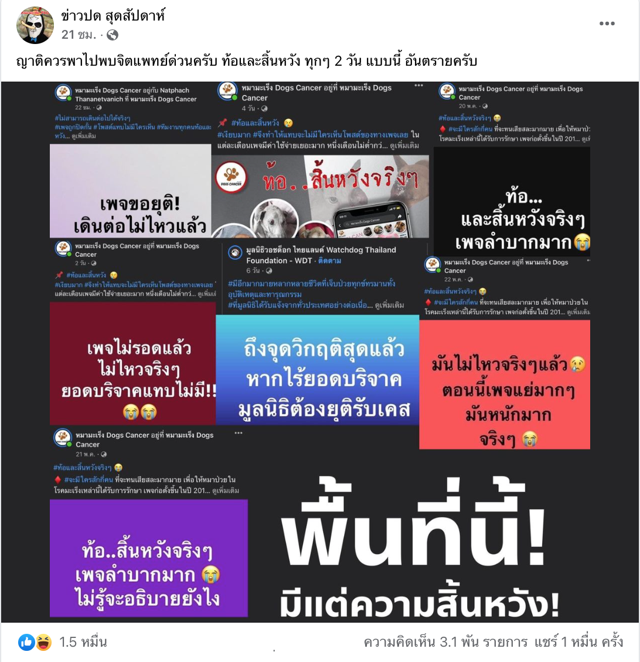The width and height of the screenshot is (640, 662).
Task: Click the dark red เพจไม่รอดแล้ว panel
Action: (x=133, y=363)
